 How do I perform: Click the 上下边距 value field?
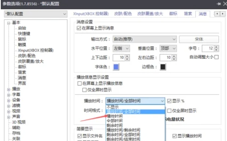pyautogui.click(x=119, y=57)
